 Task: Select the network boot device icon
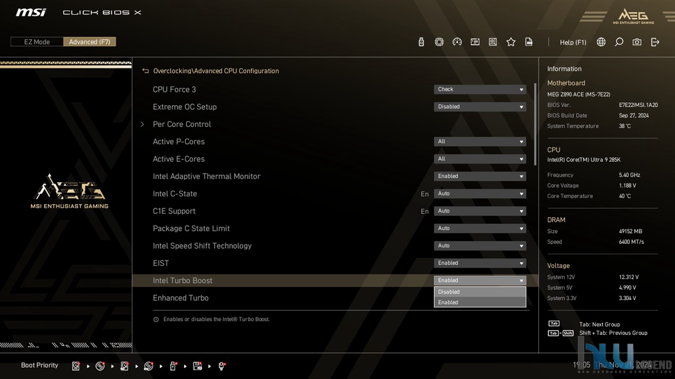(x=222, y=366)
